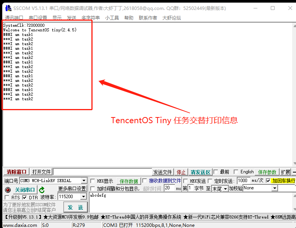
Task: Open the 小工具 menu
Action: pyautogui.click(x=112, y=18)
